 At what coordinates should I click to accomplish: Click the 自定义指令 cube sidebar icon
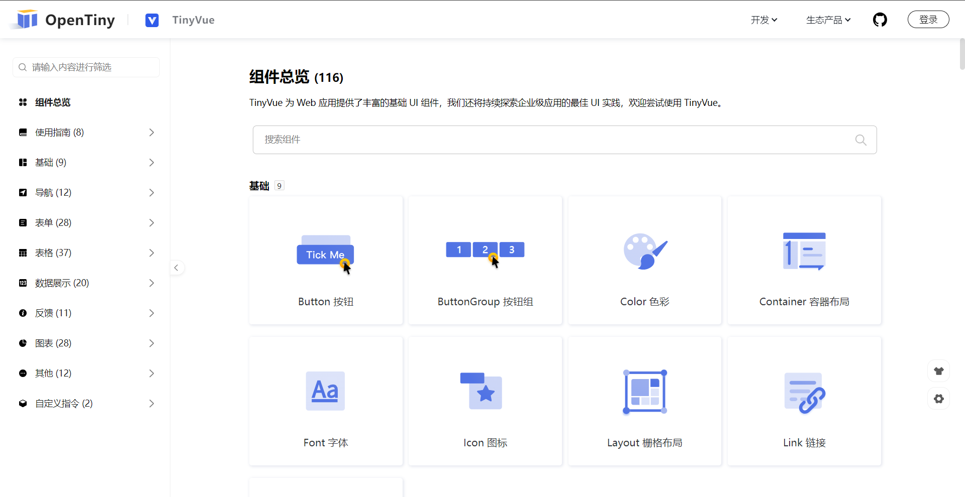(23, 404)
